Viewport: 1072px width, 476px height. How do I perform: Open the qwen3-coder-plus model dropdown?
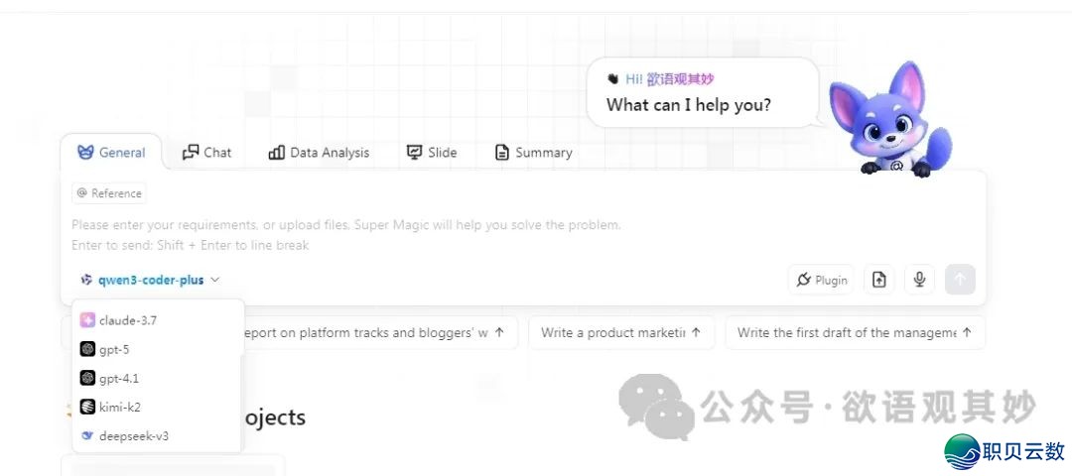[x=150, y=281]
